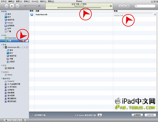This screenshot has height=122, width=158.
Task: Sort by the 名称 column header
Action: click(74, 11)
